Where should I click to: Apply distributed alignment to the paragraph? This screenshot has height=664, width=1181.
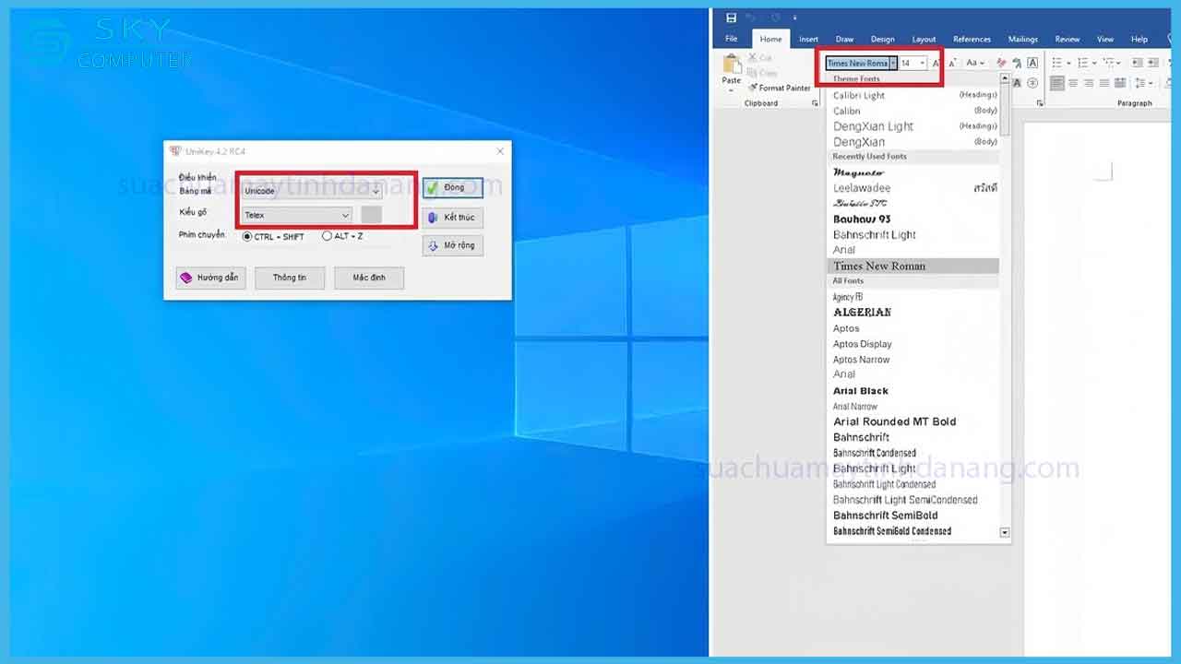click(1119, 83)
